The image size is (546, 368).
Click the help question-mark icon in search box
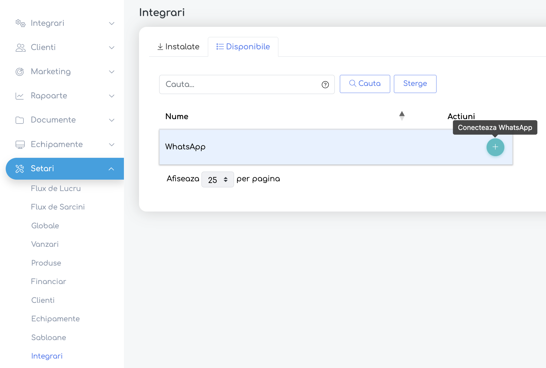325,85
